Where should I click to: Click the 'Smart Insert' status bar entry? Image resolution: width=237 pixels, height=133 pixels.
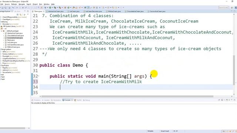click(x=165, y=131)
